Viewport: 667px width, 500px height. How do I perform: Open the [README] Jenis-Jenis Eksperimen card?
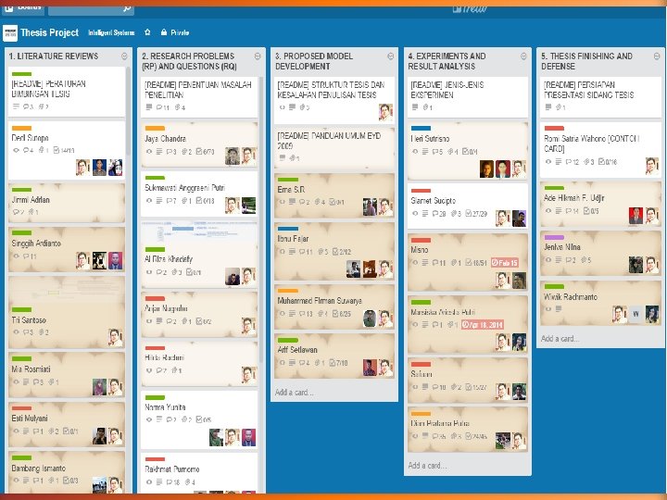coord(468,96)
